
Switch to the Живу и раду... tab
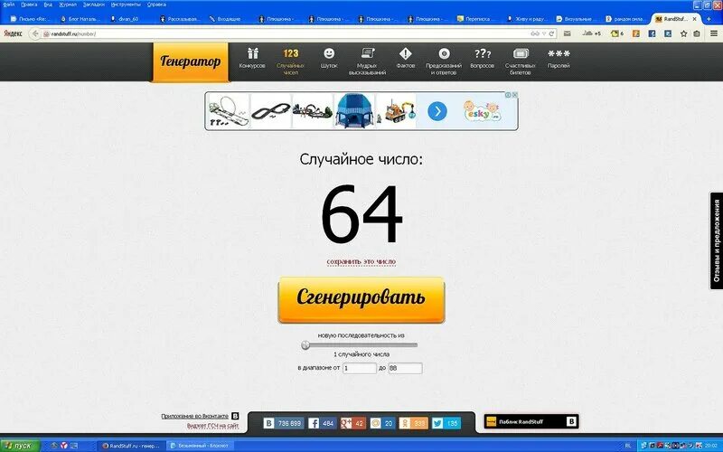(x=527, y=19)
